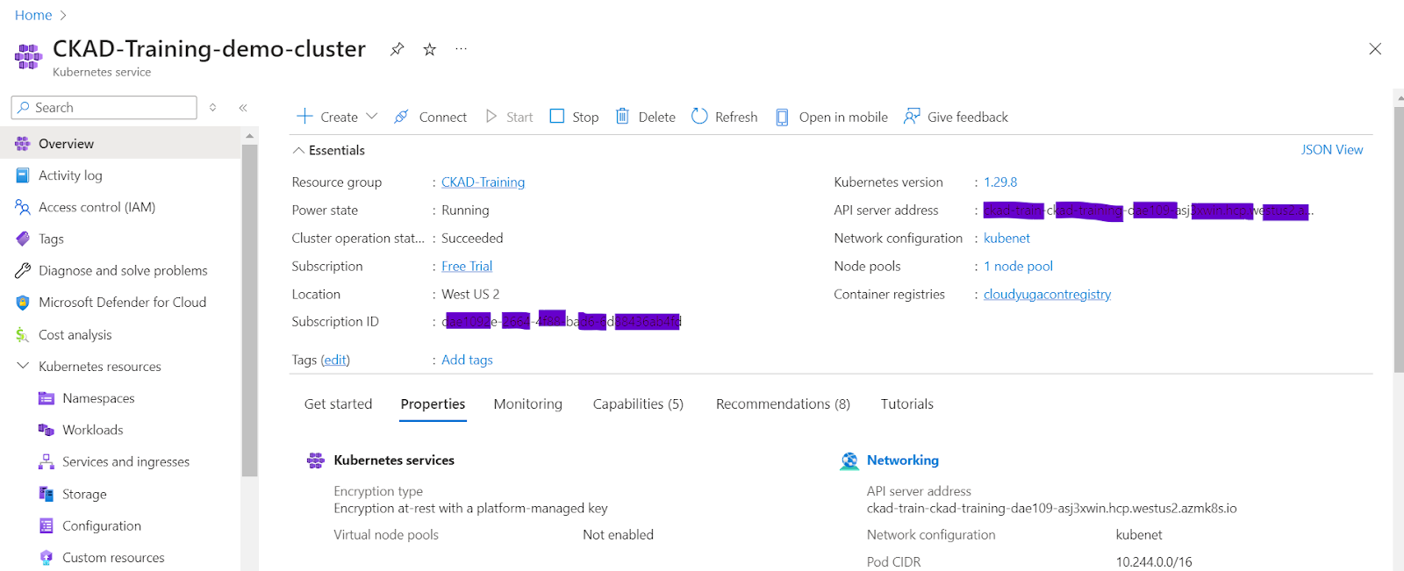Open the cloudyugacontregistry link
The height and width of the screenshot is (571, 1404).
coord(1047,294)
